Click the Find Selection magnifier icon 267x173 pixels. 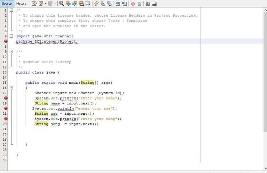(61, 4)
